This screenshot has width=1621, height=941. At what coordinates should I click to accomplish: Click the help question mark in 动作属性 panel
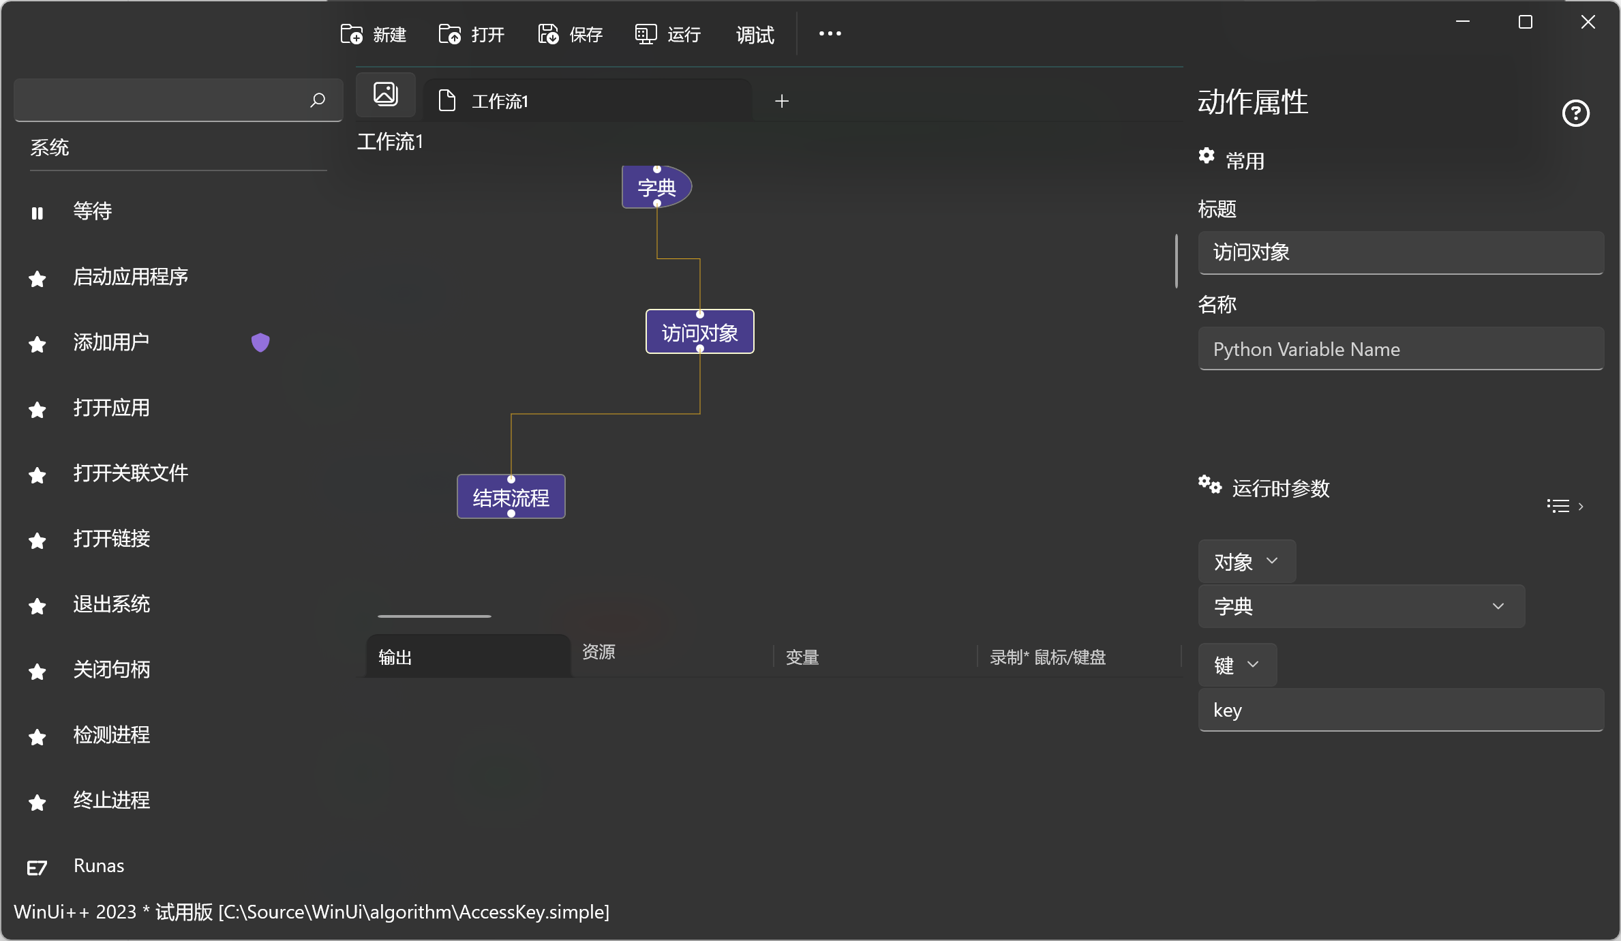(1575, 113)
